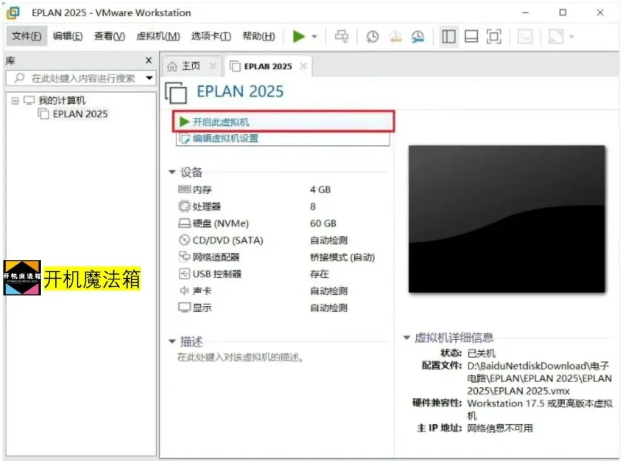
Task: Click the black VM screen thumbnail
Action: click(x=507, y=219)
